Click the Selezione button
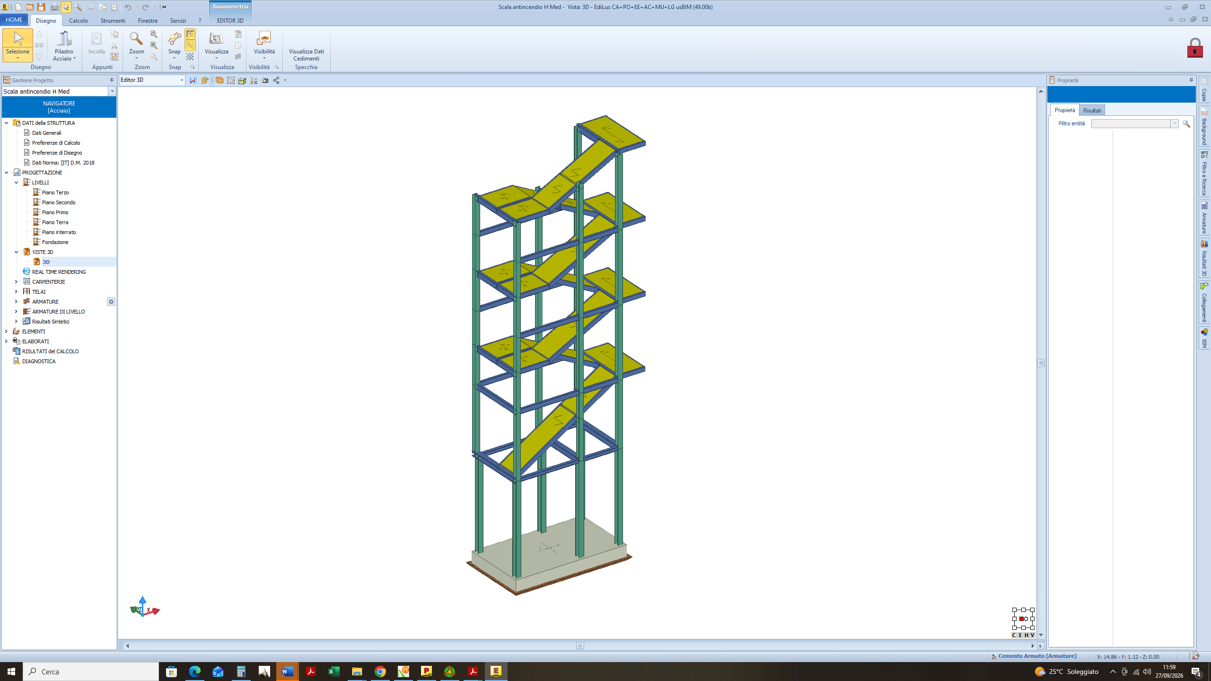Viewport: 1211px width, 681px height. pos(18,45)
